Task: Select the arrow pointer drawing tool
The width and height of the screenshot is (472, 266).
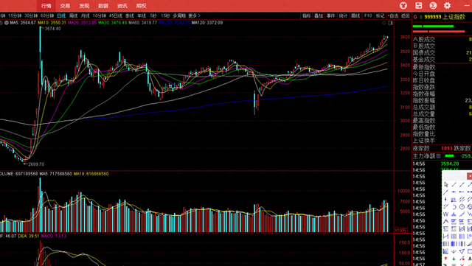Action: click(446, 184)
